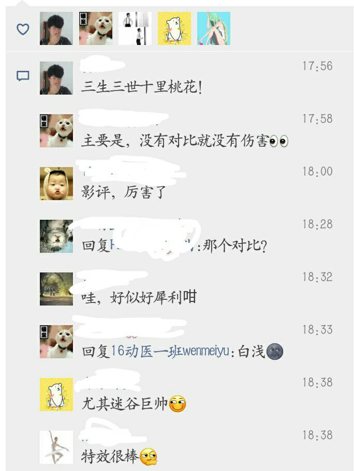
Task: Tap the cat avatar in likes row
Action: click(96, 28)
